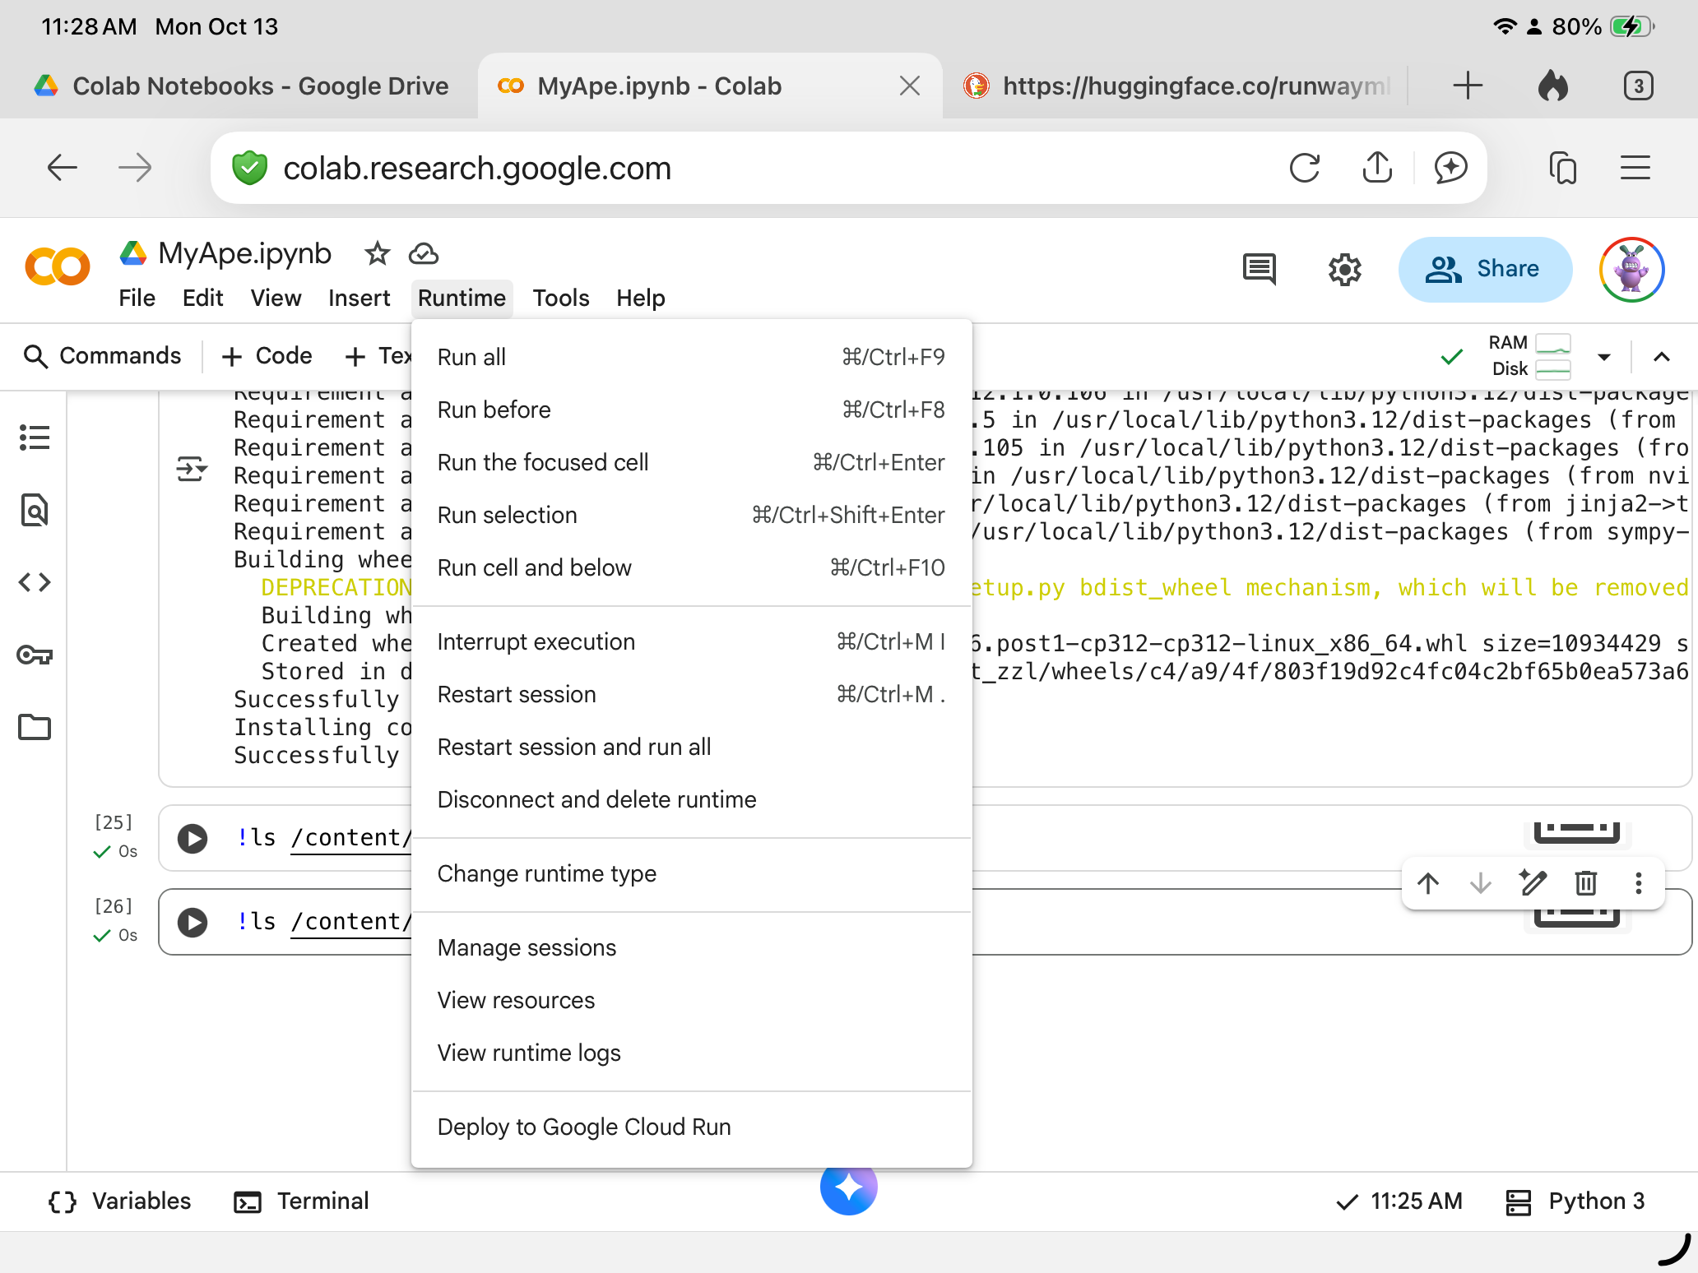
Task: Select Restart session from Runtime menu
Action: (517, 694)
